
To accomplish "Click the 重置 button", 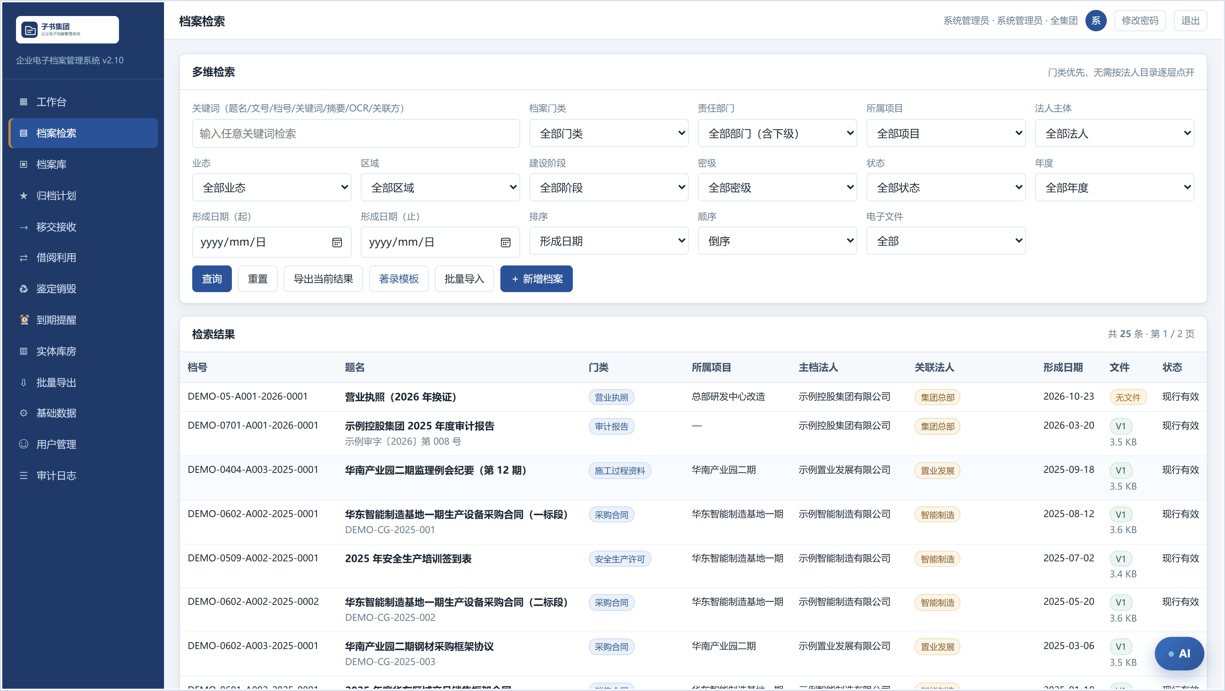I will (258, 279).
